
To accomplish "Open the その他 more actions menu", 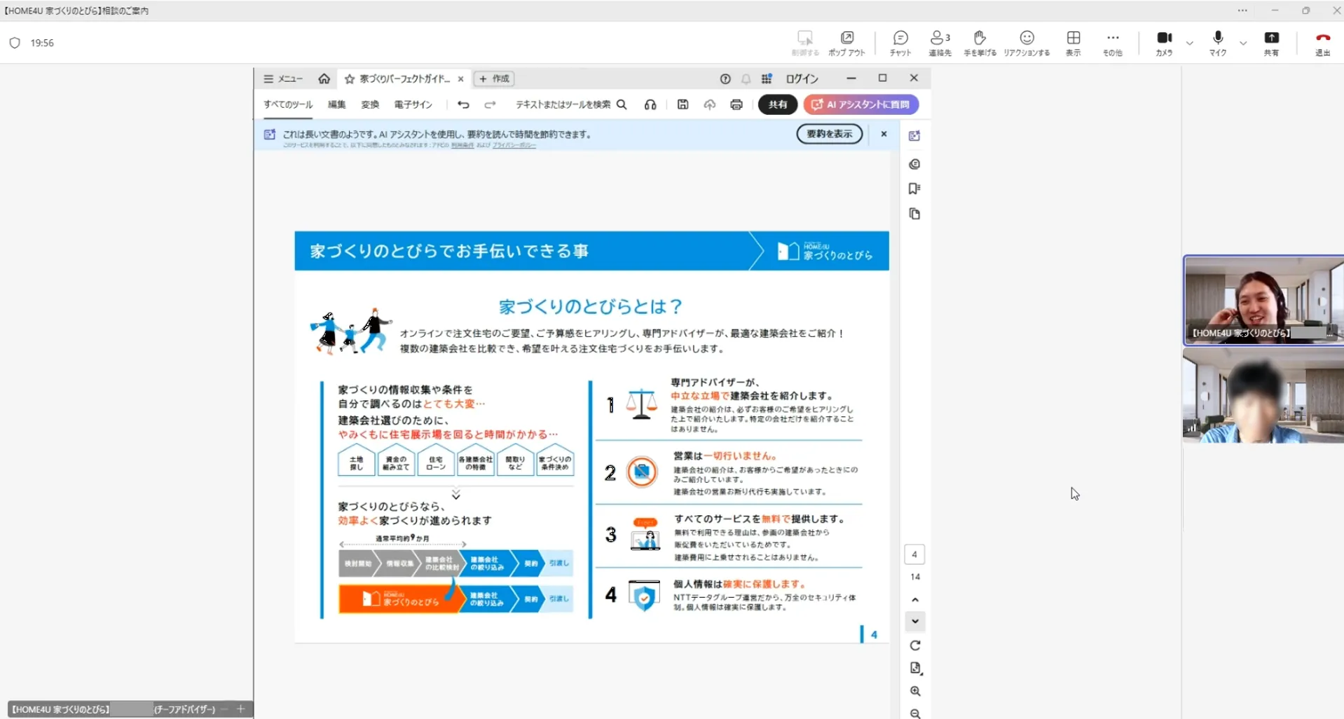I will (1113, 43).
